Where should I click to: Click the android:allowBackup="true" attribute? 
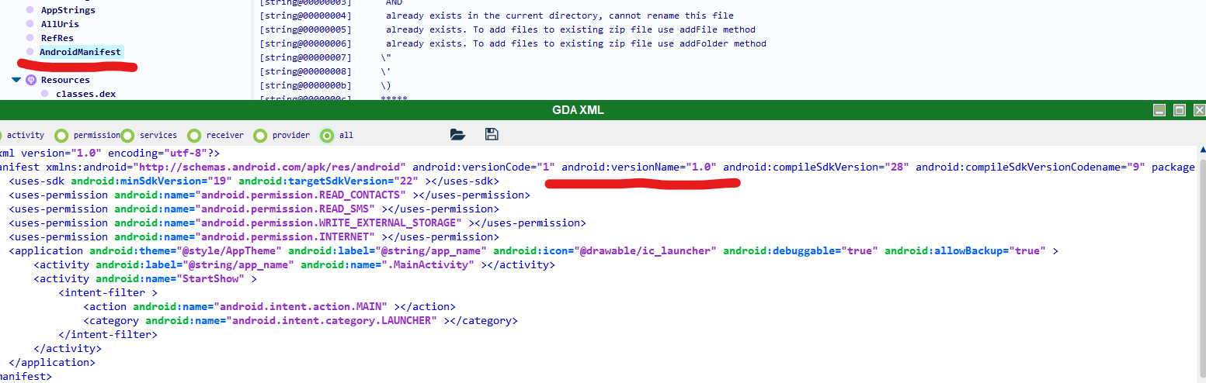965,250
